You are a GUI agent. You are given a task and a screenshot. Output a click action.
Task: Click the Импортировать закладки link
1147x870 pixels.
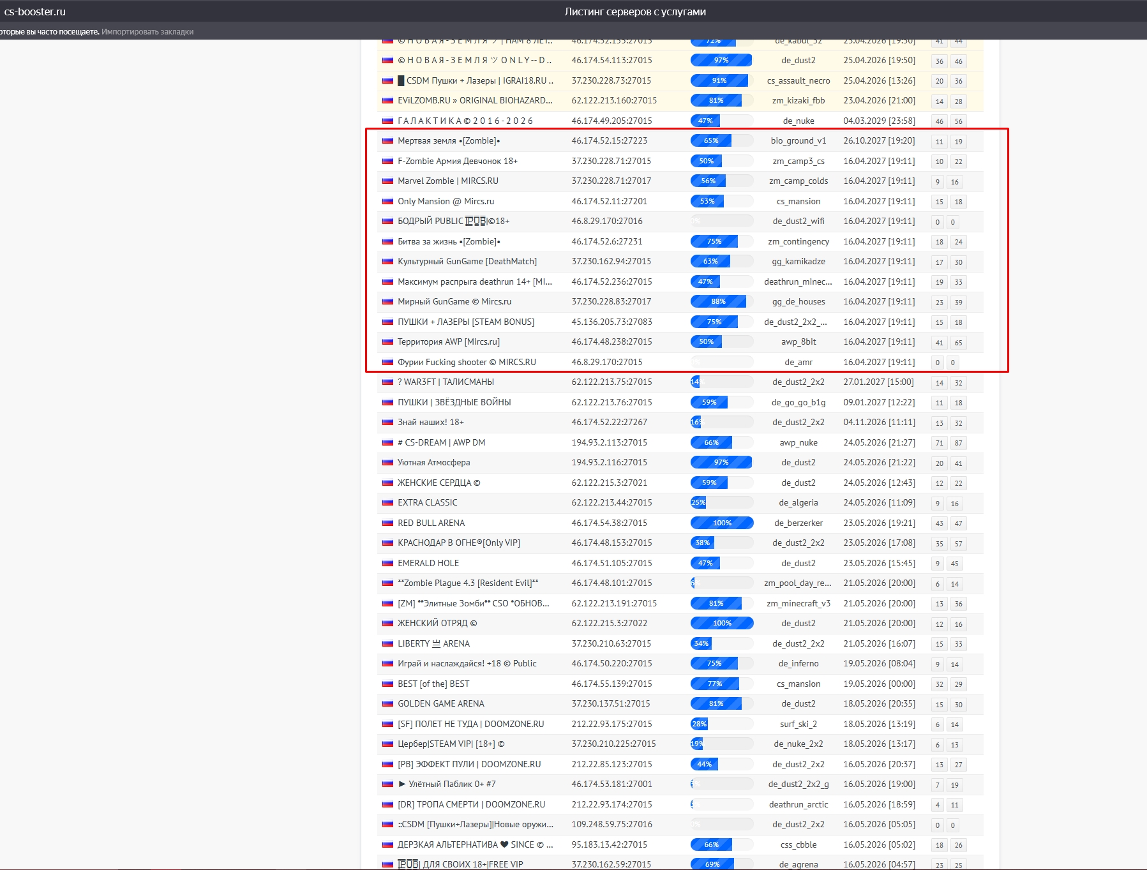[147, 32]
